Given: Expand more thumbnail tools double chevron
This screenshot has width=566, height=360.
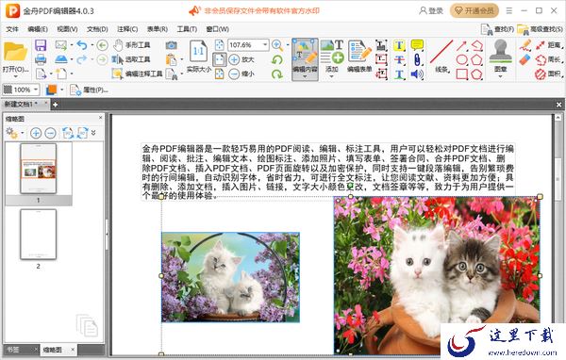Looking at the screenshot, I should (93, 133).
